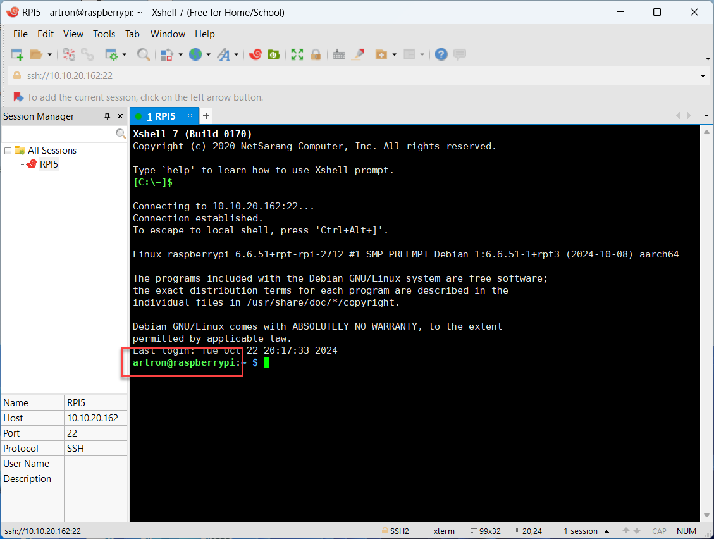Open dropdown next to color scheme icon
Screen dimensions: 714x539
(180, 54)
